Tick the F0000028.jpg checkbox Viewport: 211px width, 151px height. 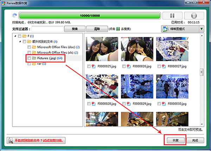tap(89, 104)
